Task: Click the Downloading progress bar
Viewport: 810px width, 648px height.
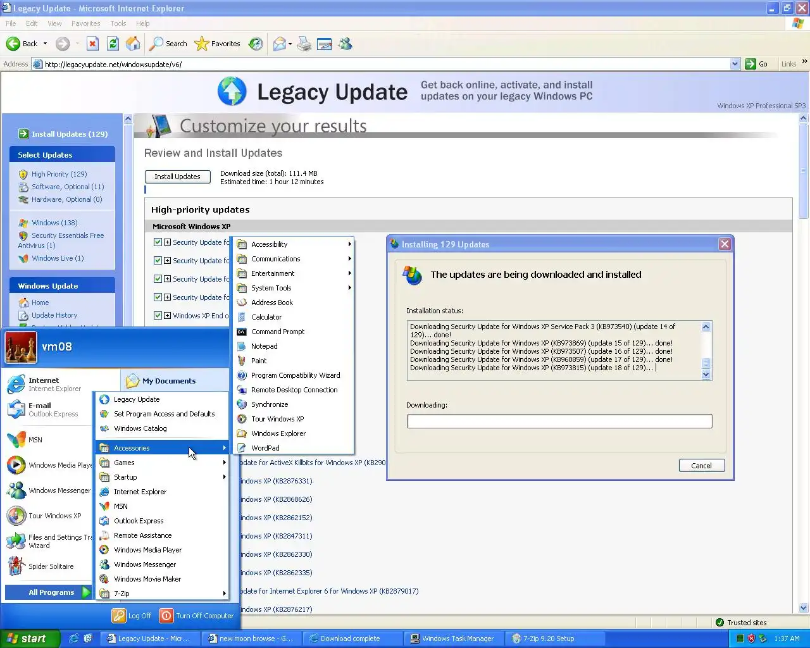Action: coord(559,421)
